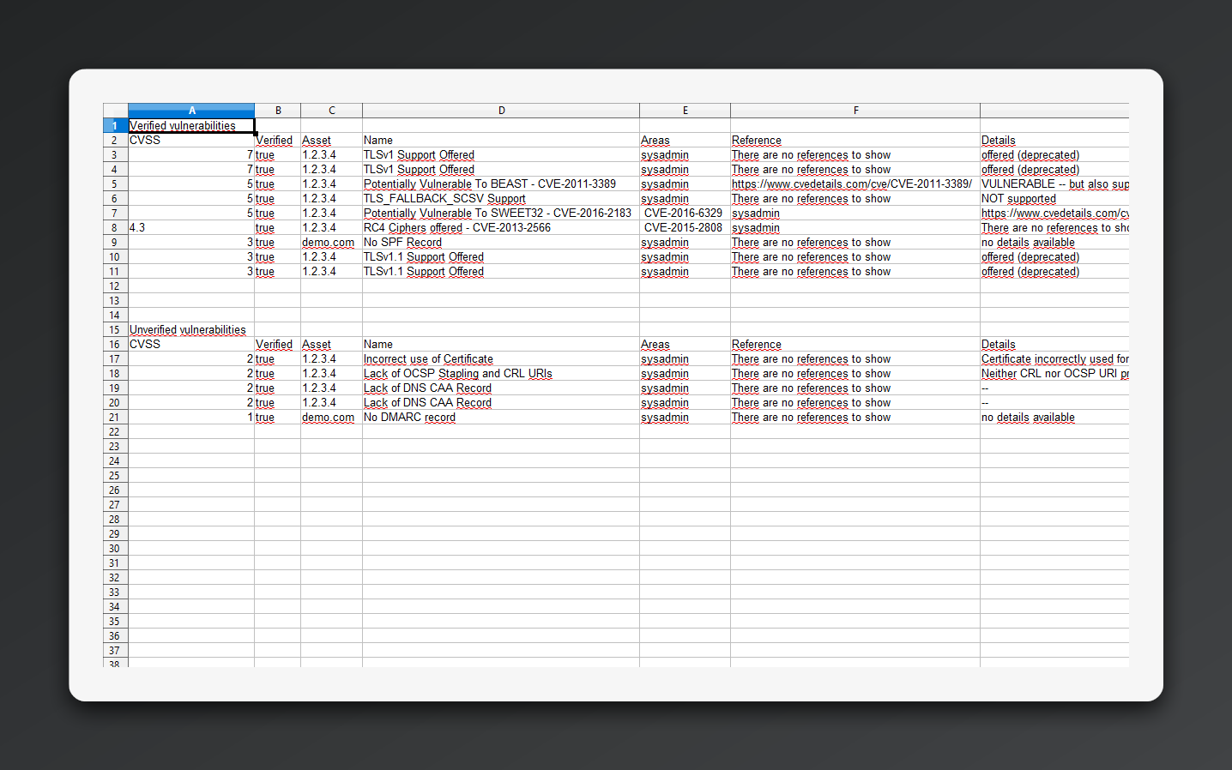Viewport: 1232px width, 770px height.
Task: Select the RC4 Ciphers offered vulnerability name
Action: pos(452,227)
